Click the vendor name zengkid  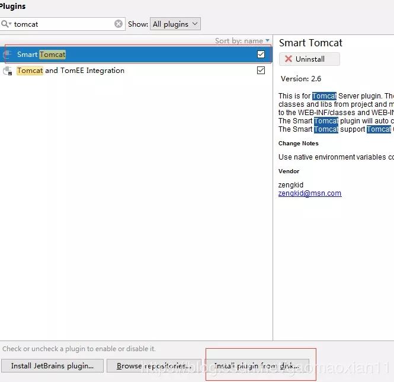[291, 185]
